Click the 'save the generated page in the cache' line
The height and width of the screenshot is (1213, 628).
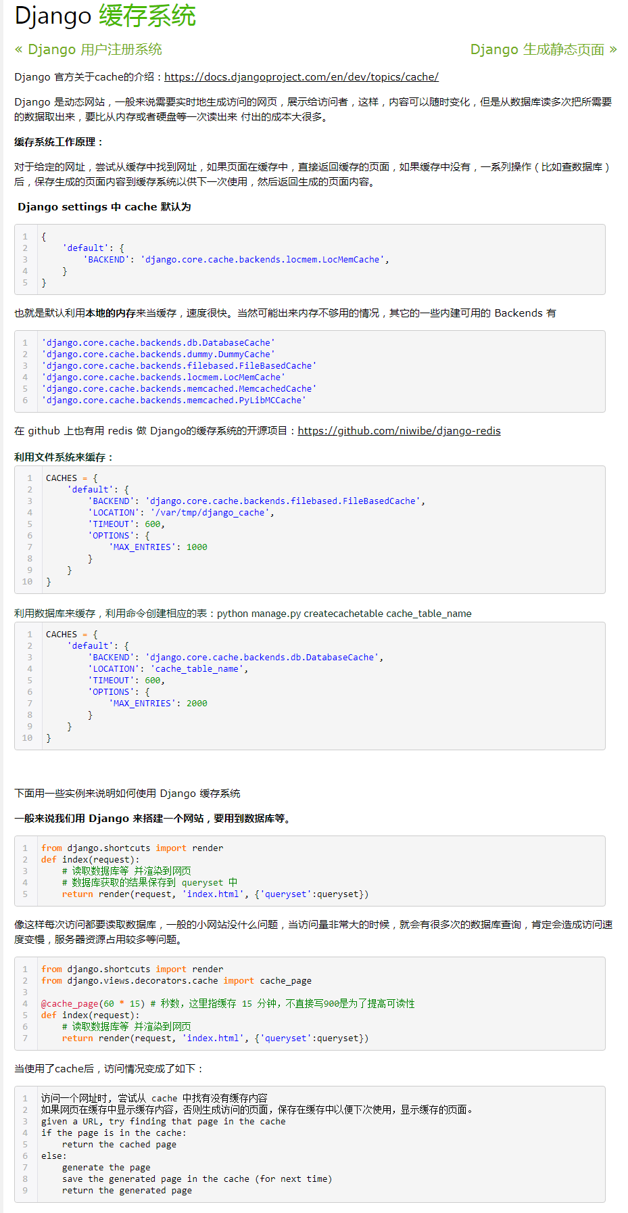click(196, 1179)
